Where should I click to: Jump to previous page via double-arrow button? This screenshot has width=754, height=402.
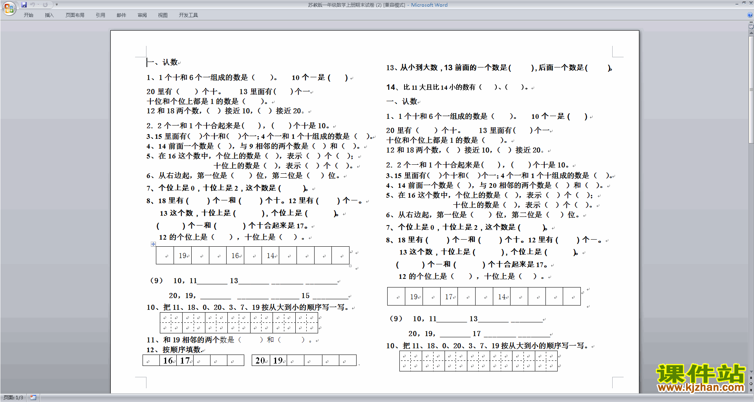coord(751,378)
